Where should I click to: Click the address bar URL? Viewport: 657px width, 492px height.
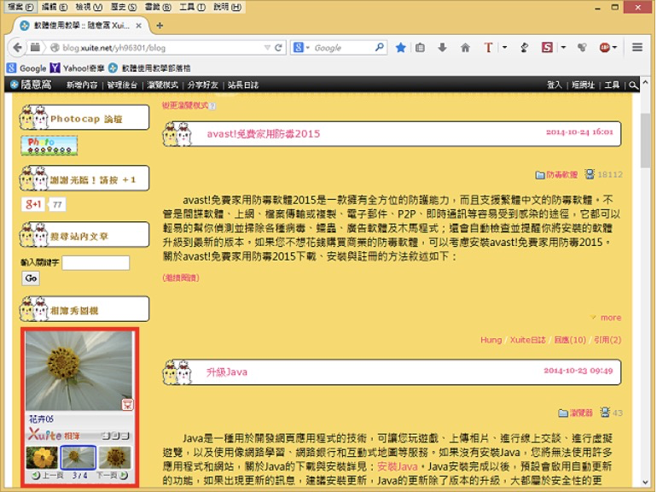click(114, 48)
